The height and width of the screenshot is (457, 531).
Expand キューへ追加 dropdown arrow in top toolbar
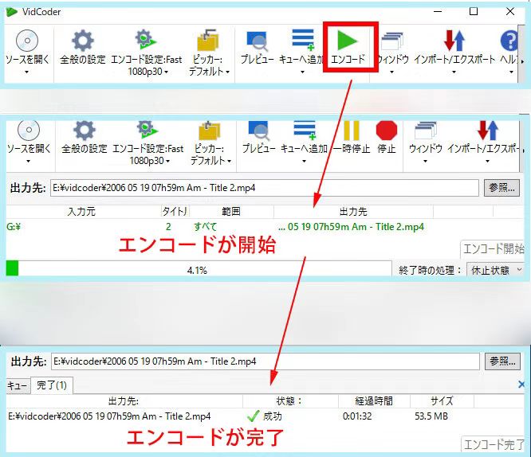[302, 72]
